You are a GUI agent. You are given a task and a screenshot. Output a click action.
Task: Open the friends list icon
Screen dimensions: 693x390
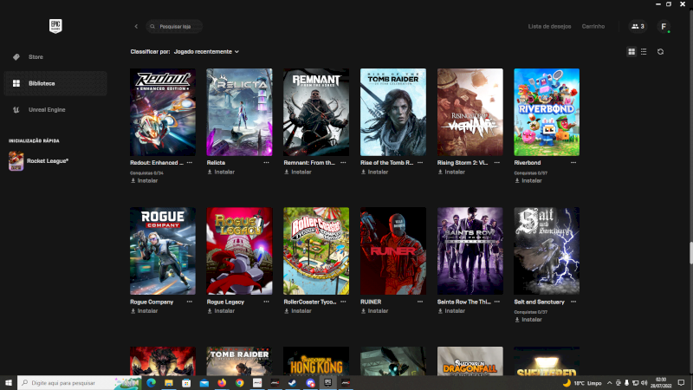tap(638, 27)
